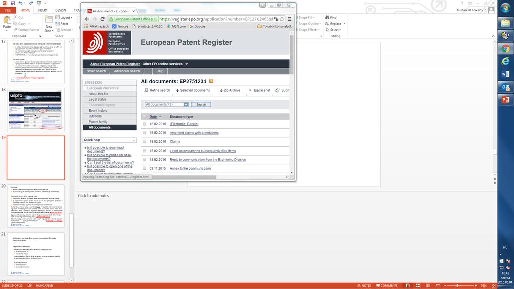Click the Cut scissors icon
Viewport: 514px width, 289px height.
pos(16,17)
